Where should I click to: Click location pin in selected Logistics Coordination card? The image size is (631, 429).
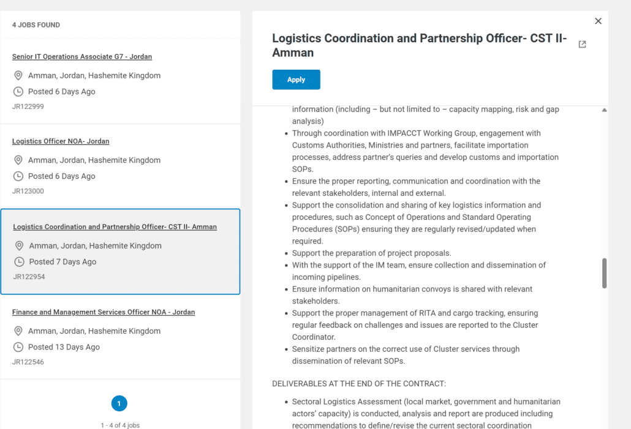coord(19,245)
